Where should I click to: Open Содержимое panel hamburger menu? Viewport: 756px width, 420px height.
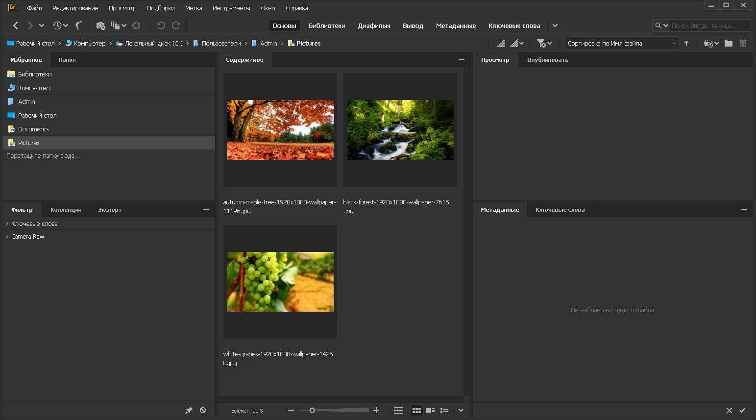tap(461, 60)
